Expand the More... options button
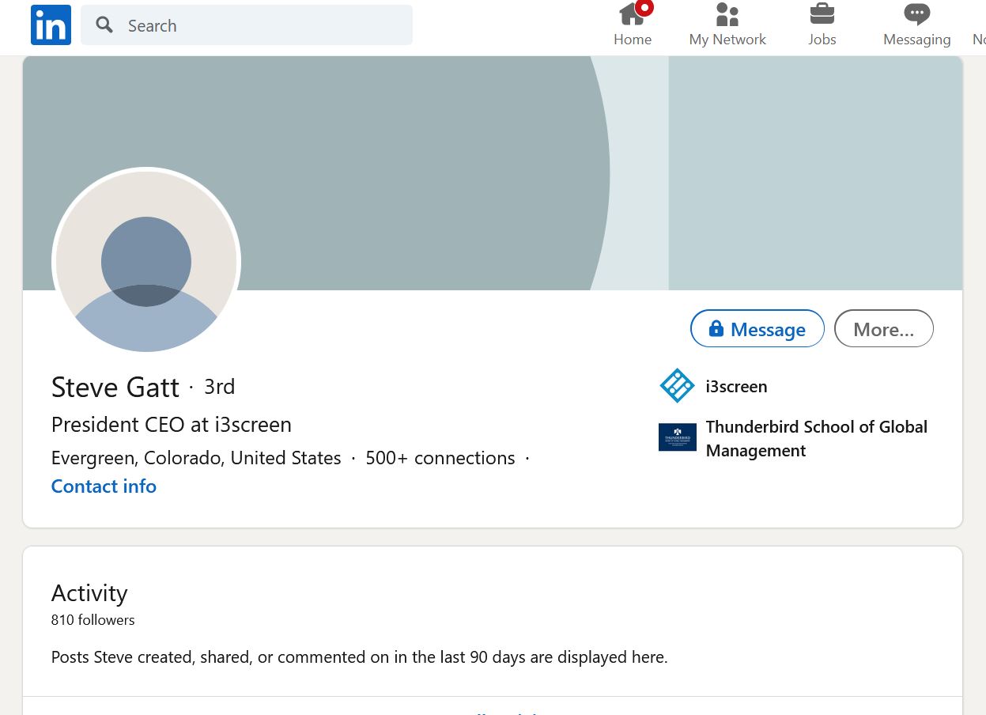This screenshot has width=986, height=715. click(883, 329)
